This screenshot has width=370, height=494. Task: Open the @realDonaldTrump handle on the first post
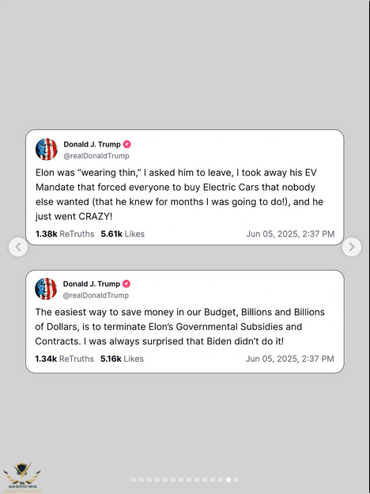[96, 156]
